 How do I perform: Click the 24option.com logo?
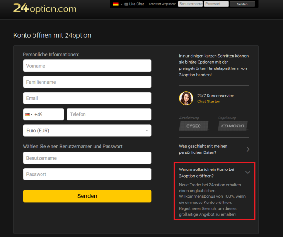45,8
